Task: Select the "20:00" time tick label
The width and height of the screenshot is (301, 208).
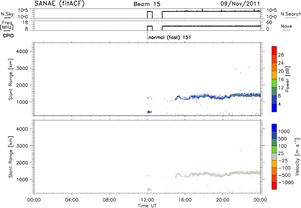Action: (223, 200)
